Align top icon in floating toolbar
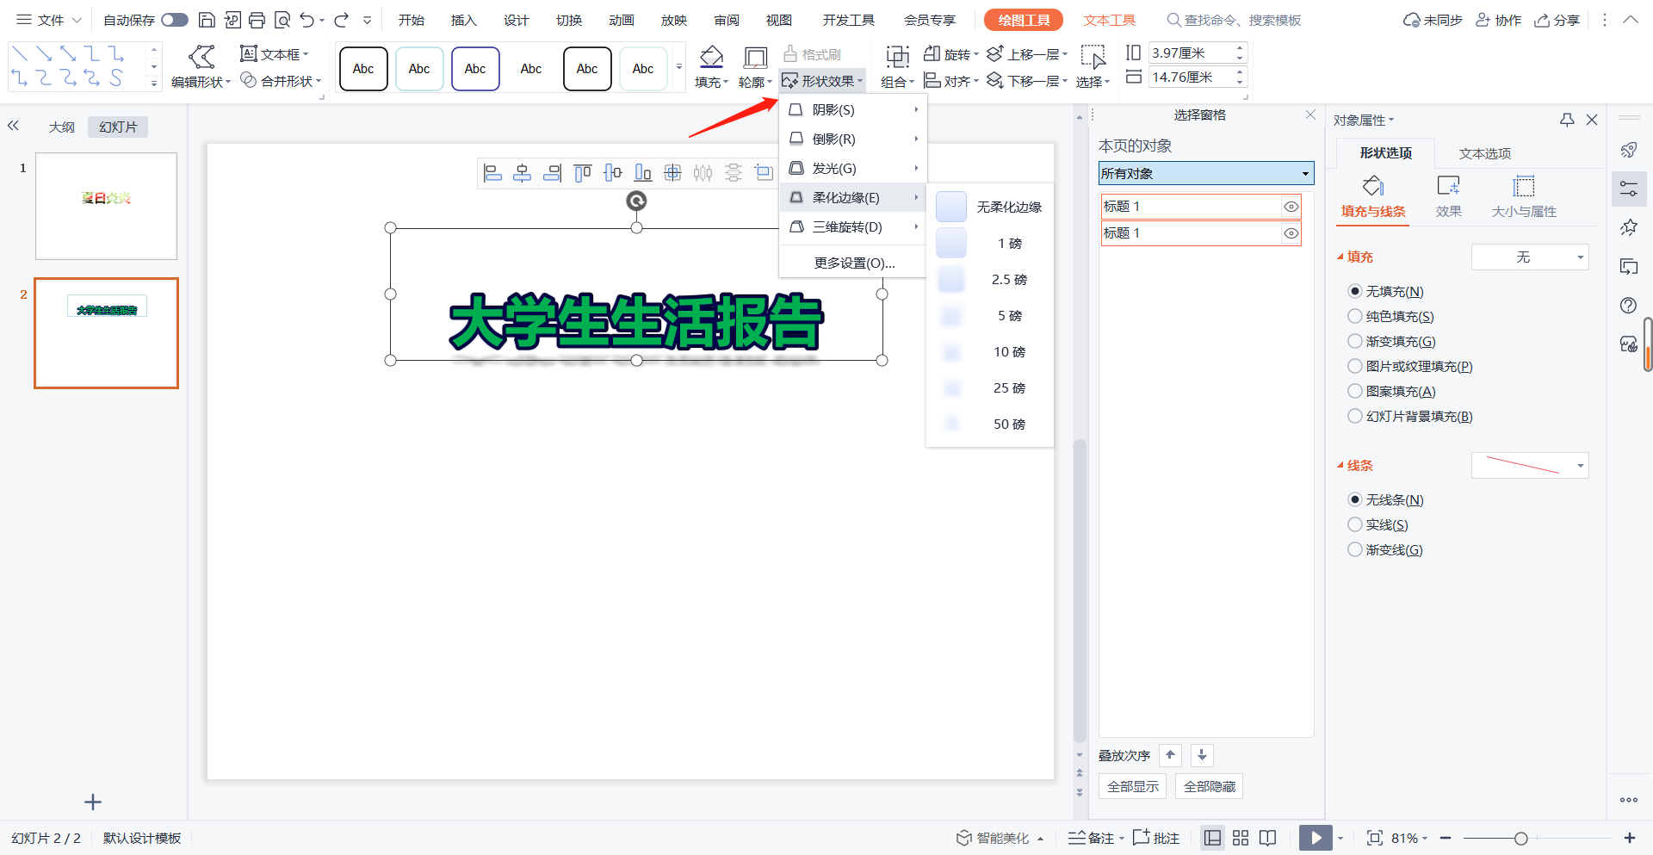The image size is (1653, 855). pos(583,173)
